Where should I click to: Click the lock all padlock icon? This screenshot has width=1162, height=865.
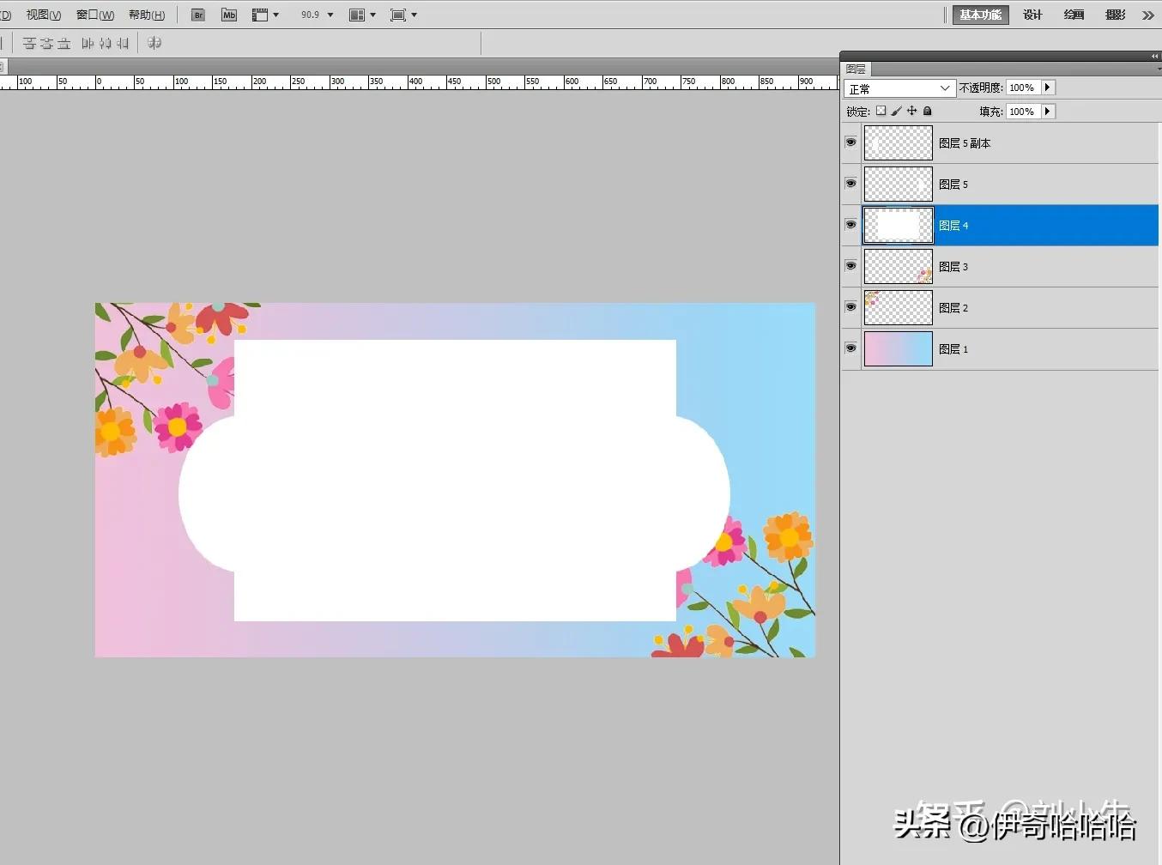(927, 111)
